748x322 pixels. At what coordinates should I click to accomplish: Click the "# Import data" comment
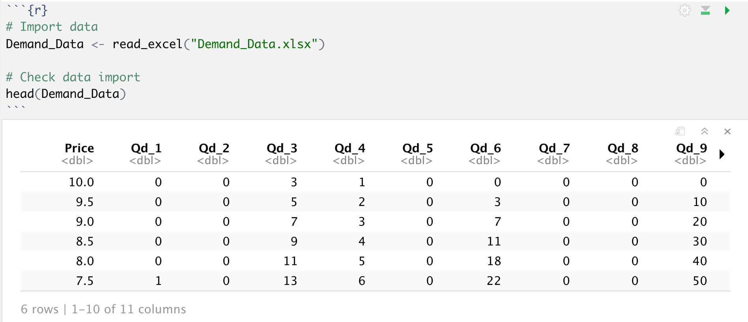[52, 27]
